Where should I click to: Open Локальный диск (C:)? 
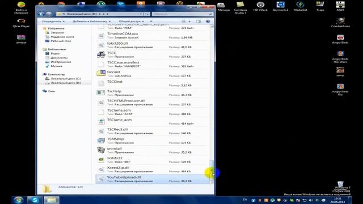[66, 78]
